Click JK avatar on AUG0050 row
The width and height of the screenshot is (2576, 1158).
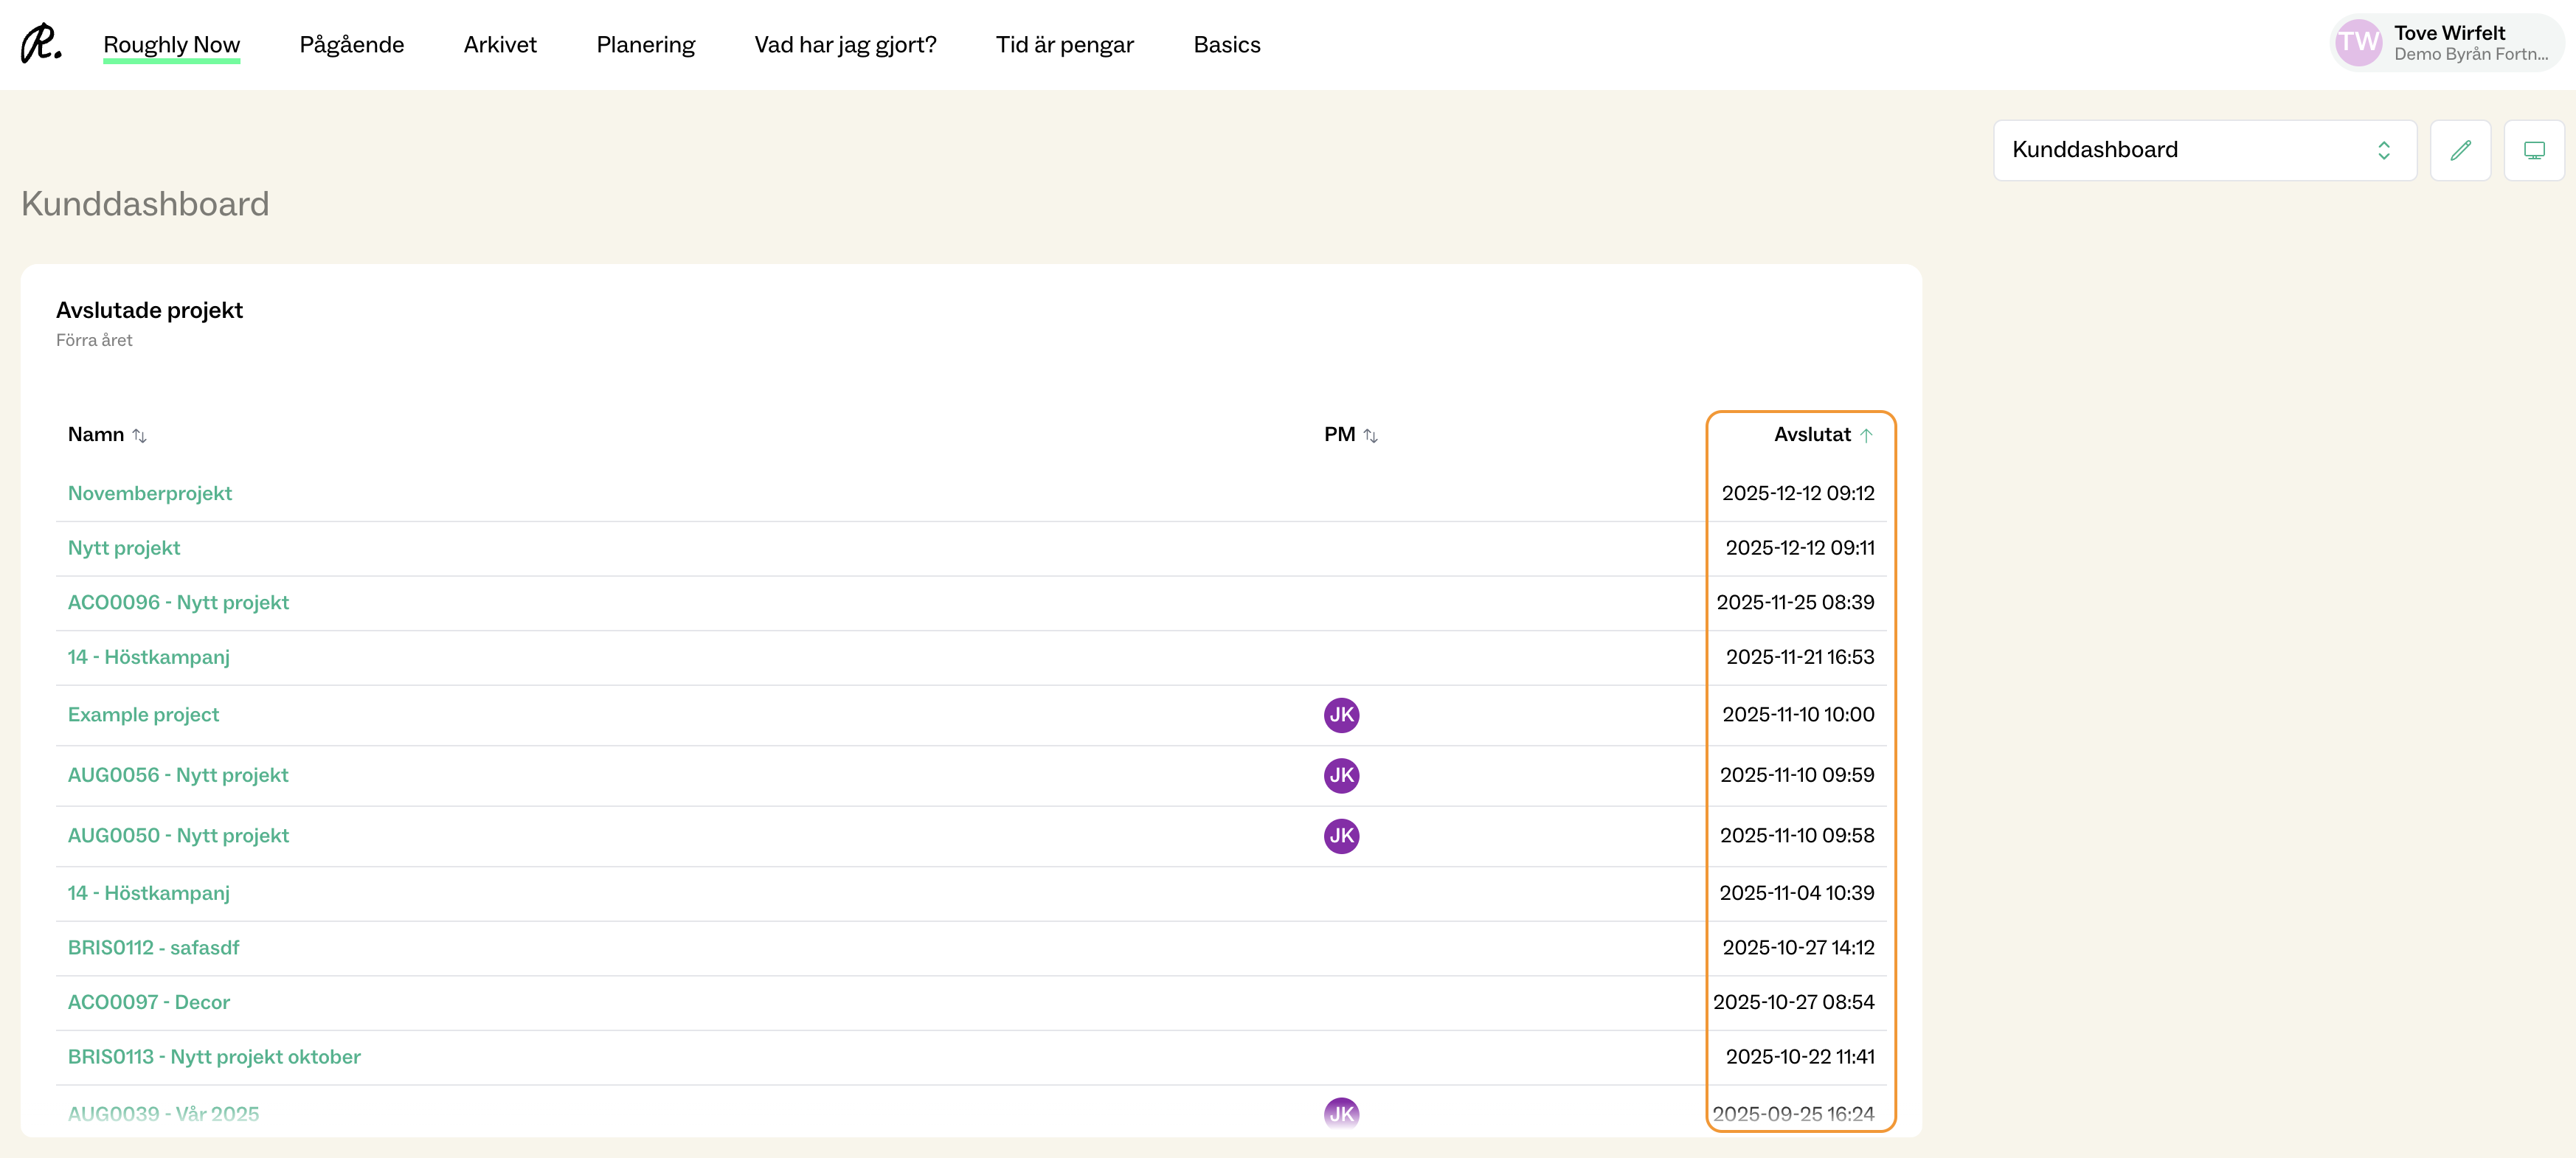[x=1341, y=836]
